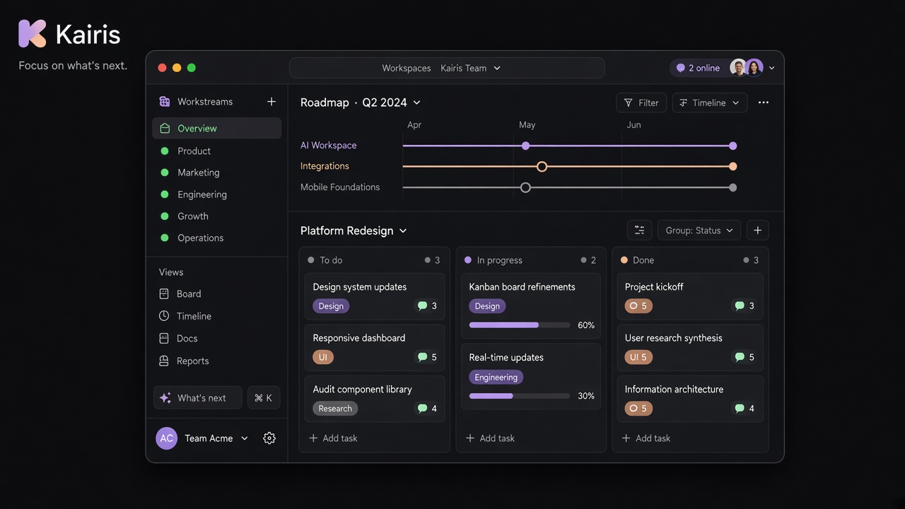Click the UI tag on Responsive dashboard

tap(323, 357)
